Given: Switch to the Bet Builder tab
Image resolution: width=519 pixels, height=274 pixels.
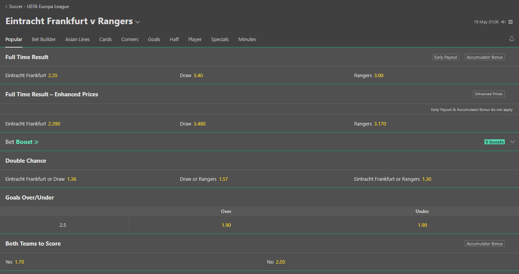Looking at the screenshot, I should coord(44,39).
